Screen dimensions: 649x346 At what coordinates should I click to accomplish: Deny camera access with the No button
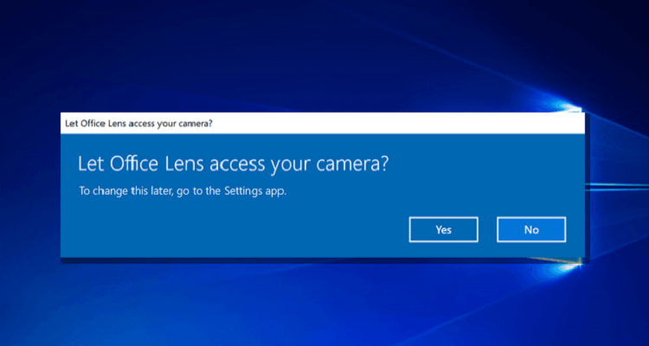coord(531,229)
